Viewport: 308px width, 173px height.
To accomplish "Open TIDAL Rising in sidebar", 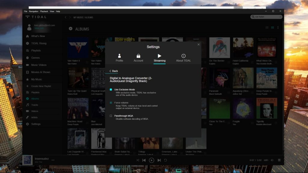I will 39,43.
